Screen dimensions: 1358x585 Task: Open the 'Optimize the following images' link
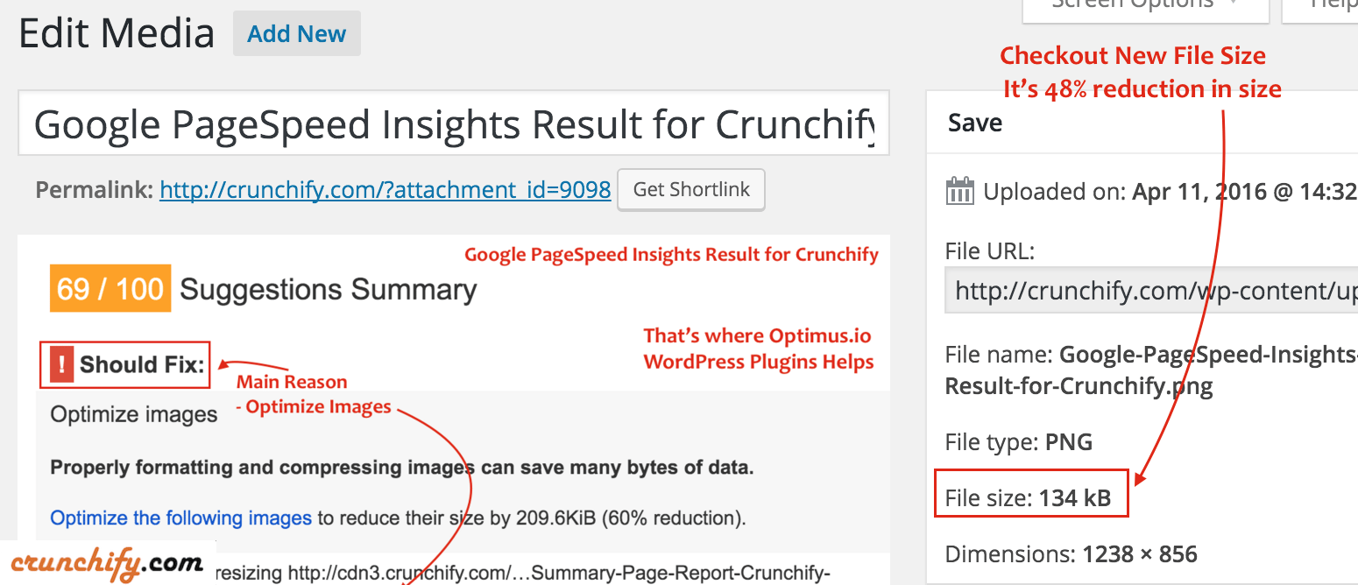point(180,518)
